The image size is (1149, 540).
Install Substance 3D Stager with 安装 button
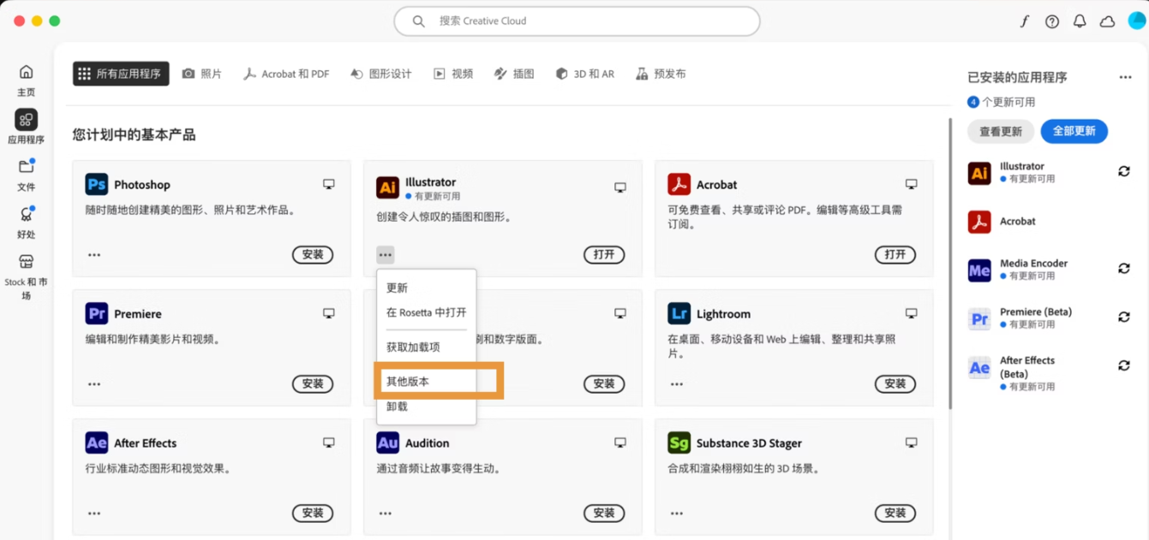point(895,513)
